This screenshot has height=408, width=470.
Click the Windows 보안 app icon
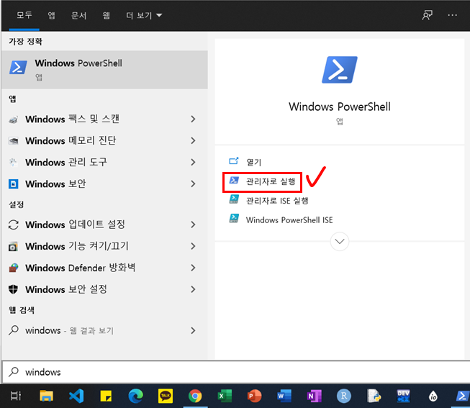(x=13, y=184)
